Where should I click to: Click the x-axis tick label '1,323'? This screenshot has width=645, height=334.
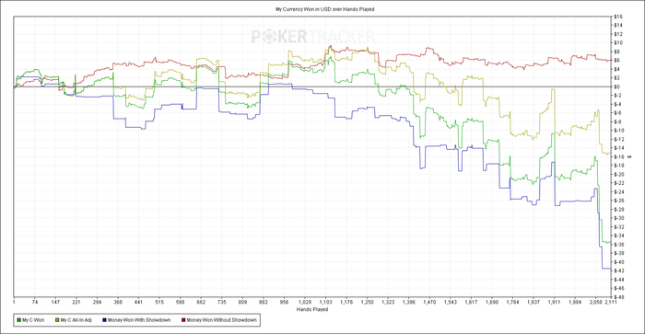click(x=388, y=303)
